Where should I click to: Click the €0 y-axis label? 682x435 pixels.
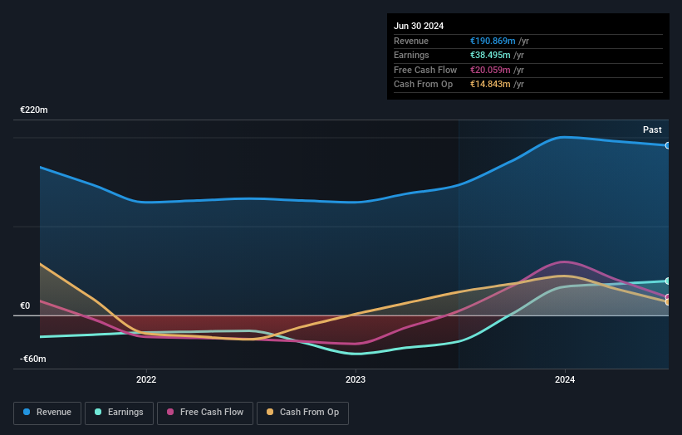point(25,306)
